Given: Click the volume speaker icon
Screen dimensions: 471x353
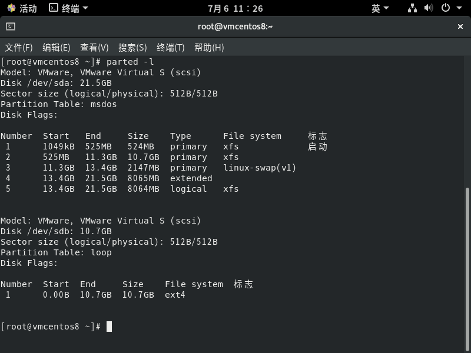Looking at the screenshot, I should pos(429,8).
